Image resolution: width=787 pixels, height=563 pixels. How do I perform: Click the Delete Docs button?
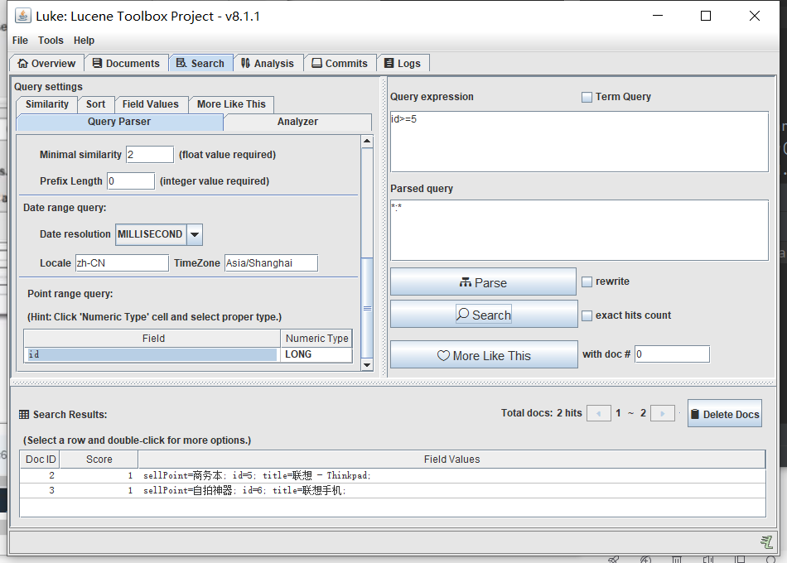click(725, 414)
